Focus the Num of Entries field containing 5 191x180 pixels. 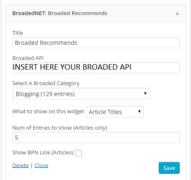click(x=96, y=138)
